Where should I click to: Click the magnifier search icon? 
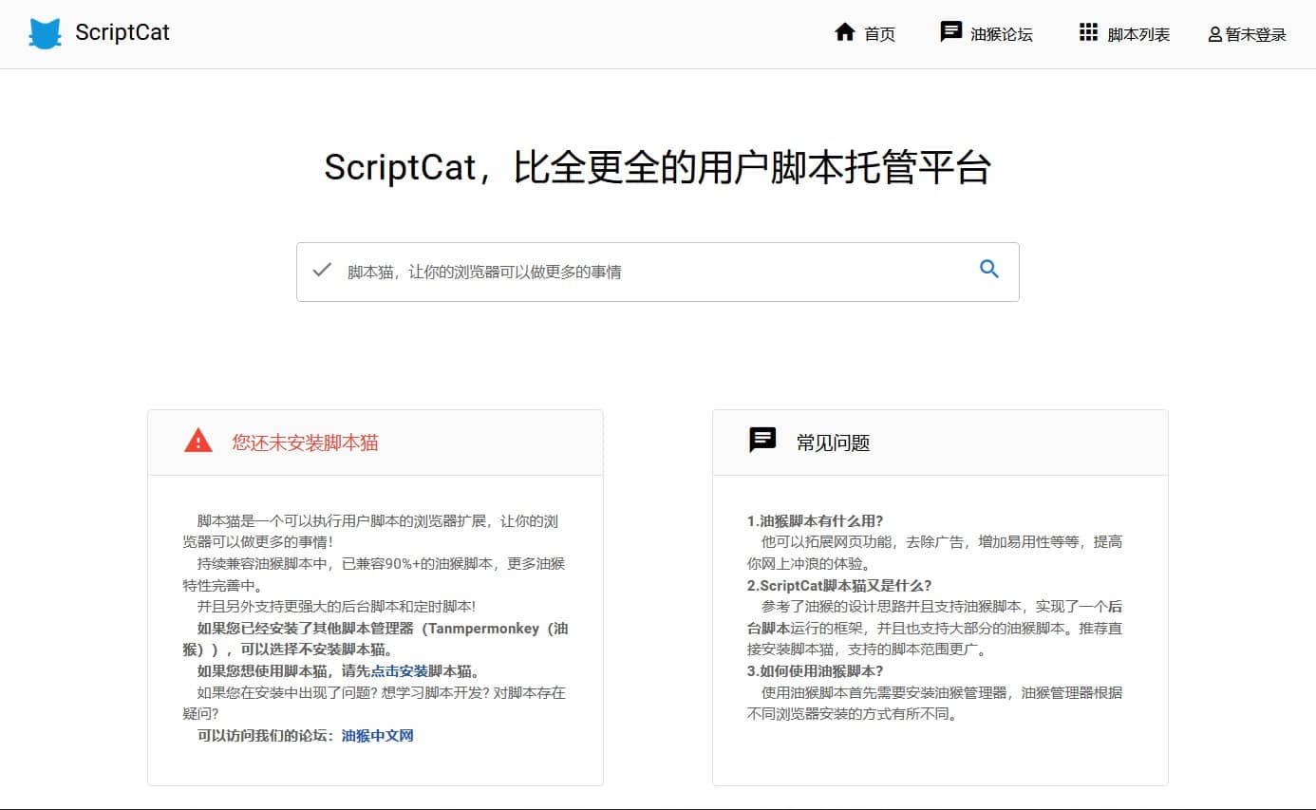point(989,270)
